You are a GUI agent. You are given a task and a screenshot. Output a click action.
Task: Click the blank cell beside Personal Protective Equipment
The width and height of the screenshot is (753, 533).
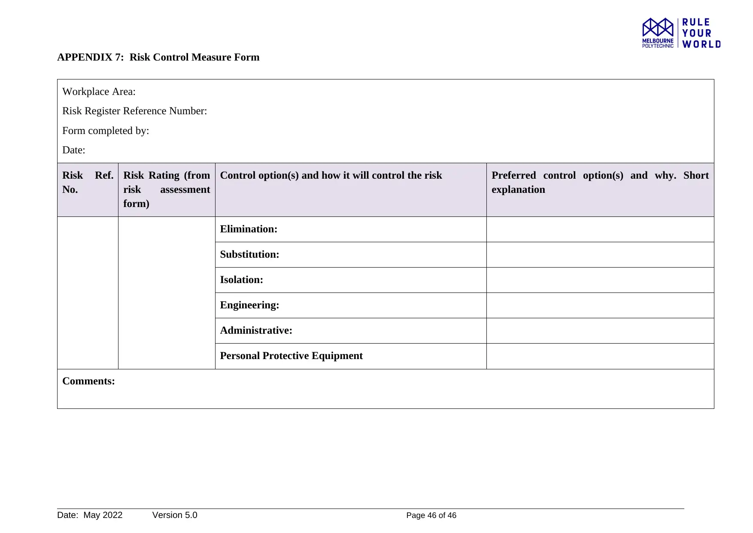click(x=600, y=356)
